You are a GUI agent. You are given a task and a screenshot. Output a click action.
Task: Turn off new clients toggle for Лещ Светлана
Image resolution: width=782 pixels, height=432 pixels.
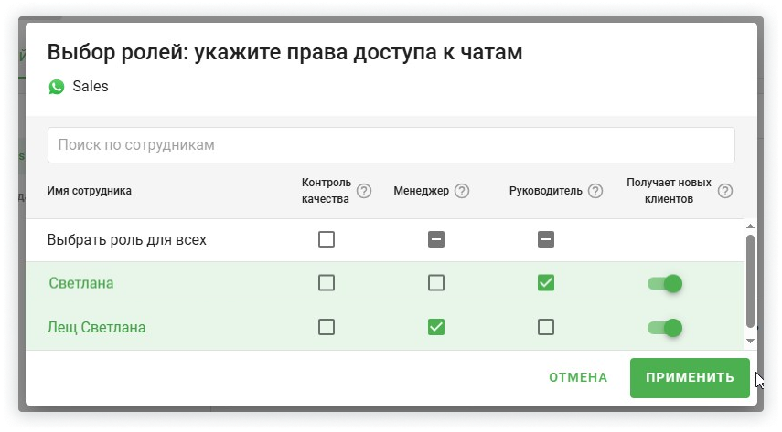click(x=665, y=327)
